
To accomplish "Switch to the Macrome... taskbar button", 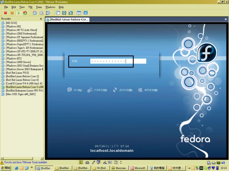I will pyautogui.click(x=119, y=168).
